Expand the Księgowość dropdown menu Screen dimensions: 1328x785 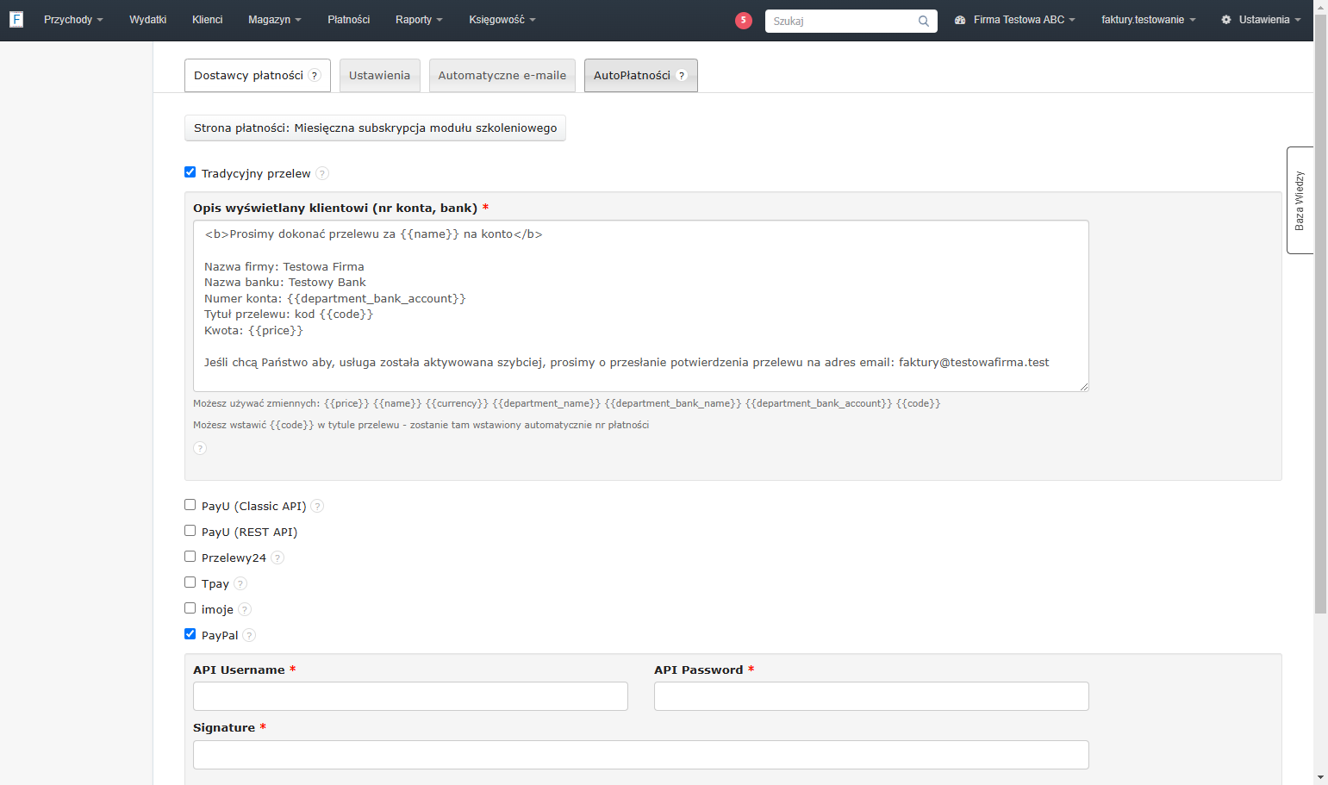click(502, 20)
